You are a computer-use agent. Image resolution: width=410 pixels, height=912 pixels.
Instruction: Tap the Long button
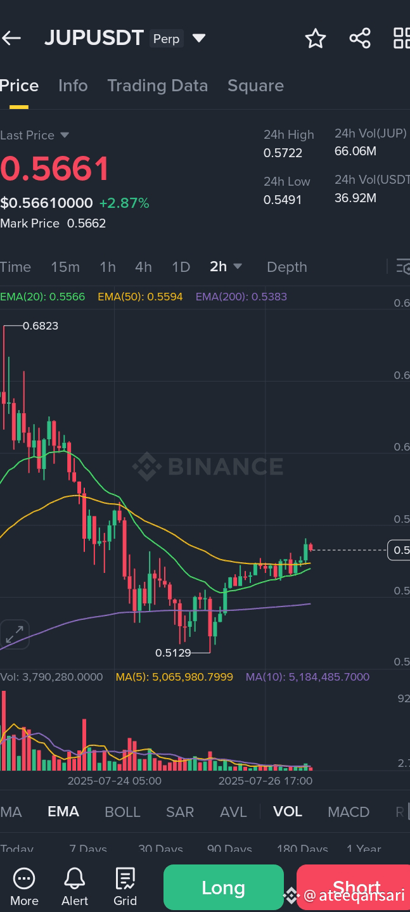coord(224,887)
